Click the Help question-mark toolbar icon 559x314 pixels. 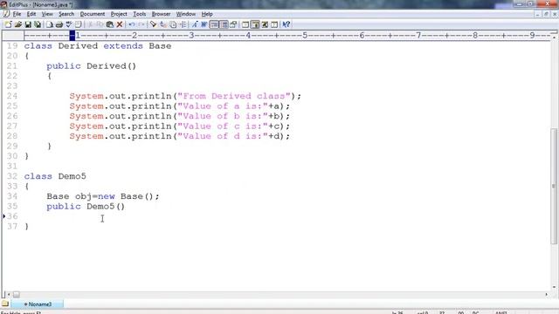(x=286, y=24)
